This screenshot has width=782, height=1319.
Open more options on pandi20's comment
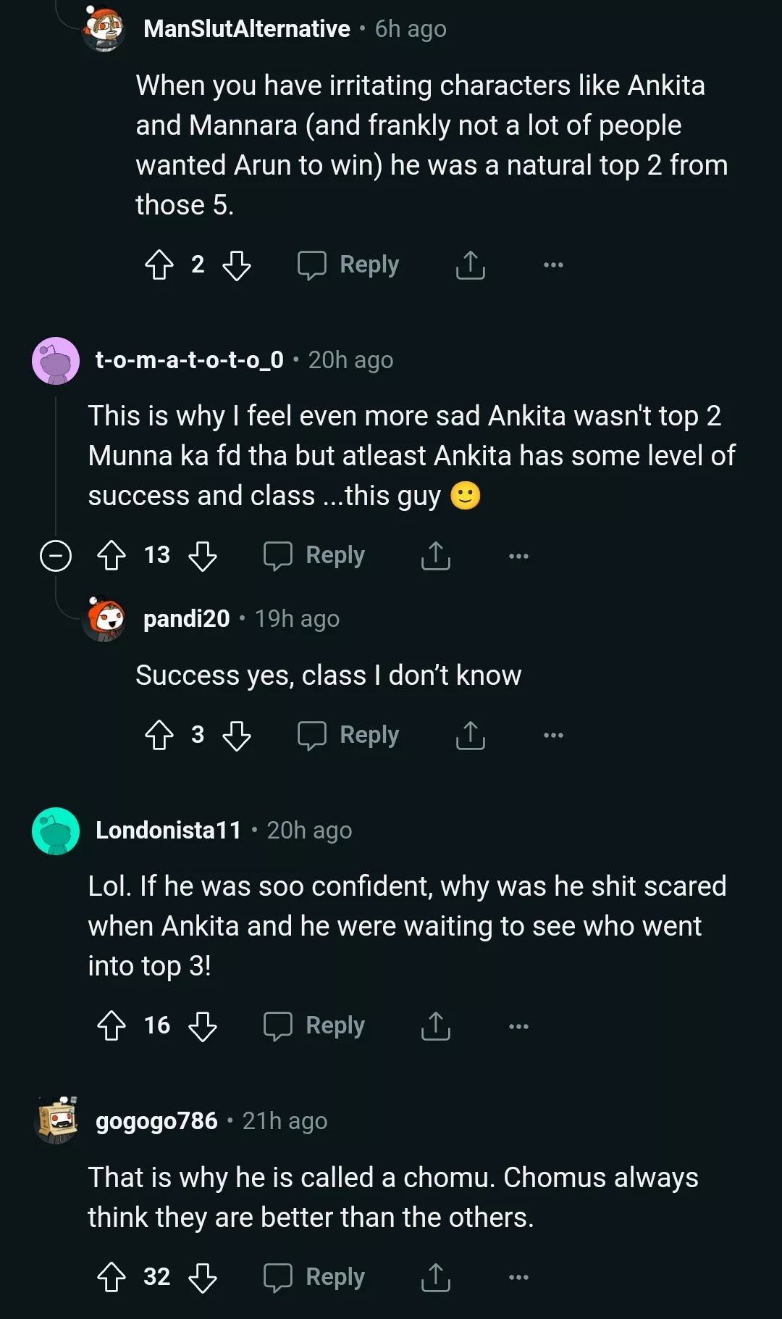pos(553,736)
